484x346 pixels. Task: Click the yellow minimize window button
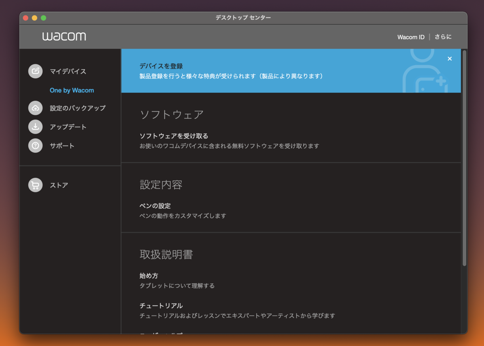(x=35, y=18)
